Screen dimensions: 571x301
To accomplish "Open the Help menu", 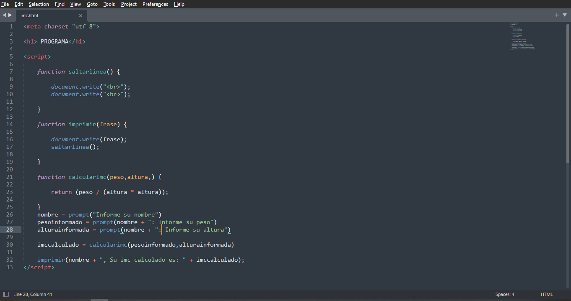I will coord(179,4).
